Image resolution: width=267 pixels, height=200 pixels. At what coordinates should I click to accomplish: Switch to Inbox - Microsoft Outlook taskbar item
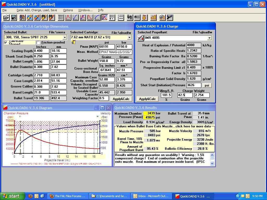point(151,196)
